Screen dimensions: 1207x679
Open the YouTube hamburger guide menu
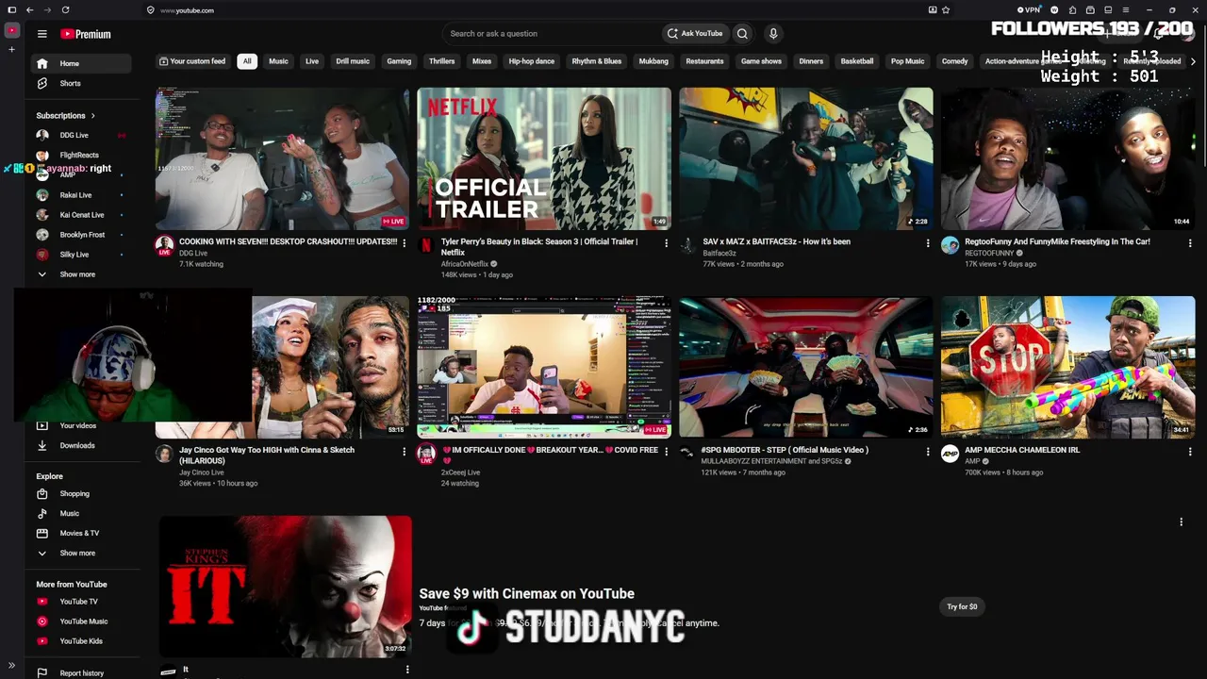click(41, 34)
